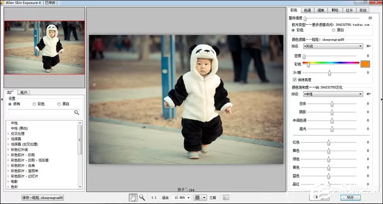The image size is (383, 204).
Task: Open the 12.96% zoom level dropdown
Action: point(181,197)
